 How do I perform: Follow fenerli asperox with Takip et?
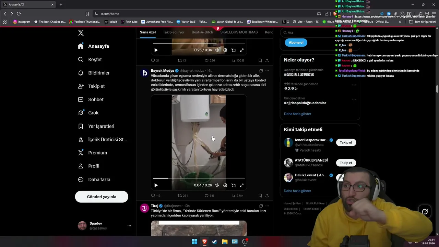pyautogui.click(x=346, y=142)
